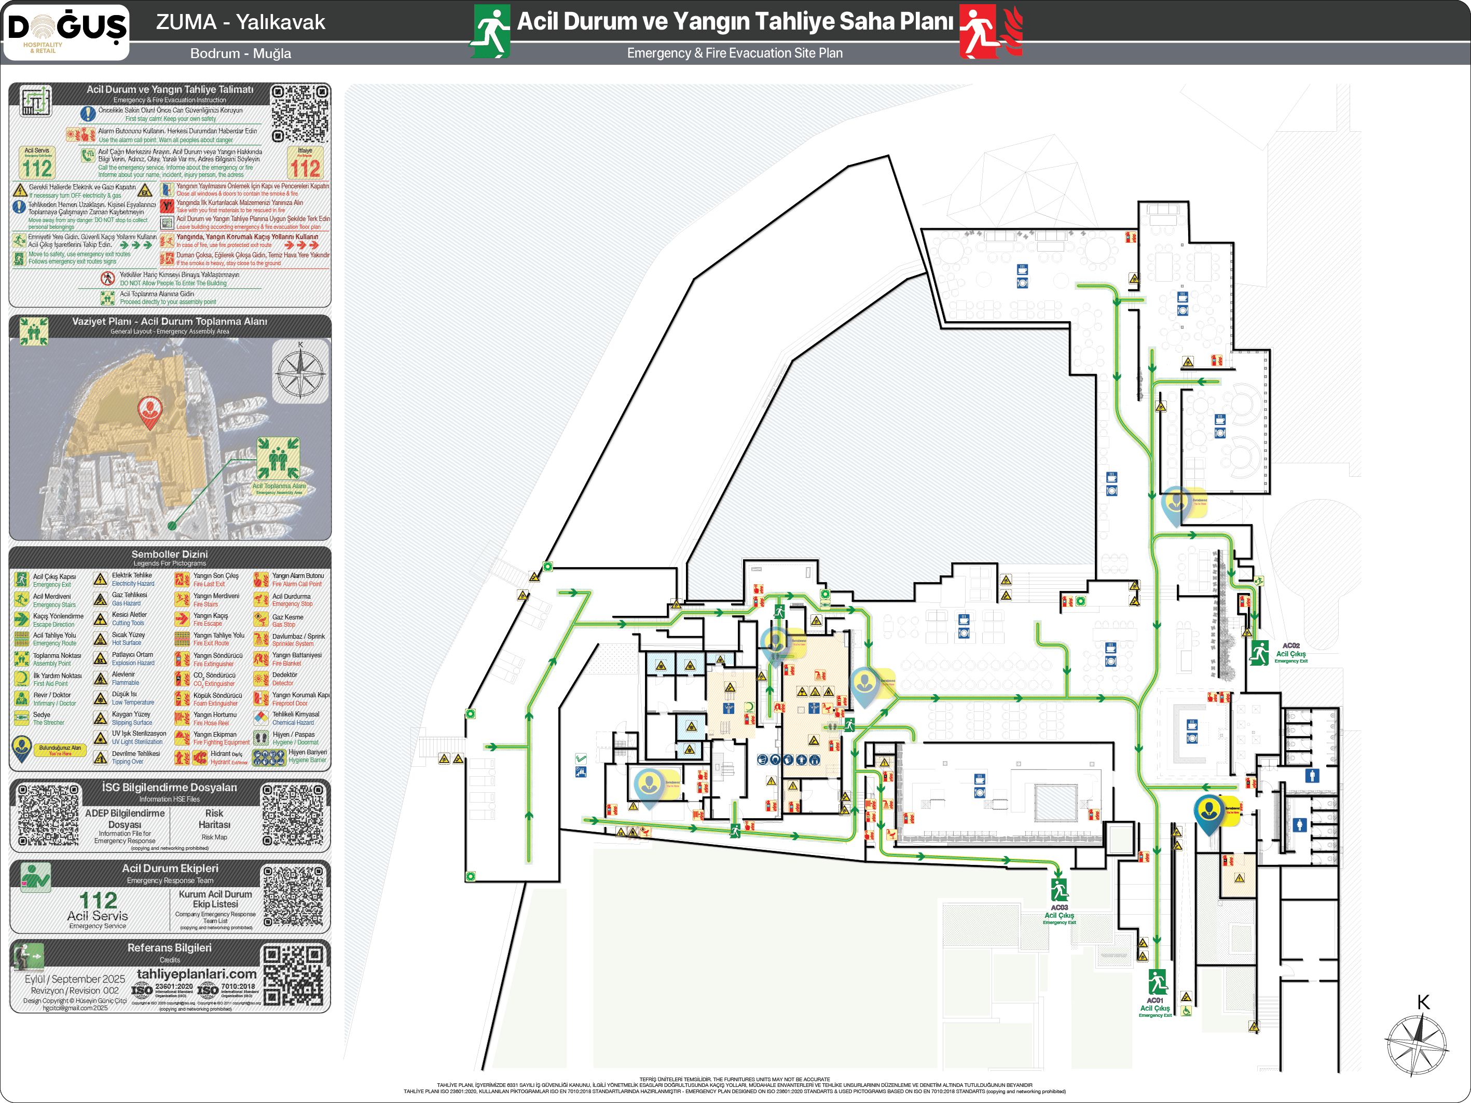Click the Doğuş Hospitality & Retail logo

click(66, 31)
